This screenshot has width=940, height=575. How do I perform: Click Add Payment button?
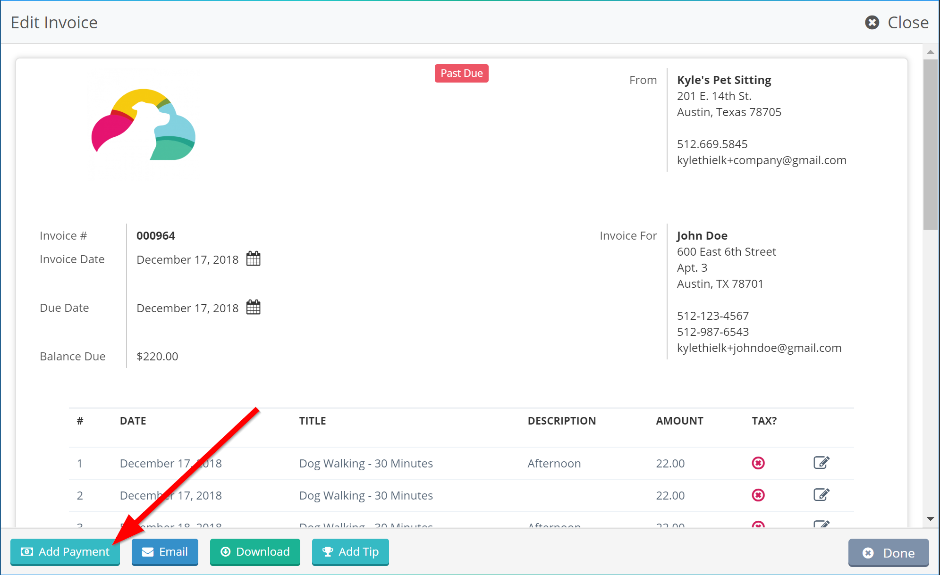[x=66, y=551]
